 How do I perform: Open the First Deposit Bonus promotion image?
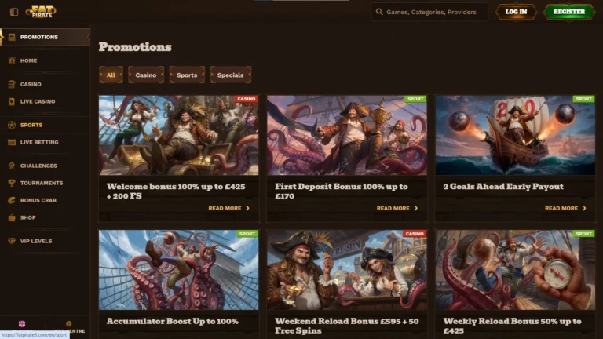347,135
